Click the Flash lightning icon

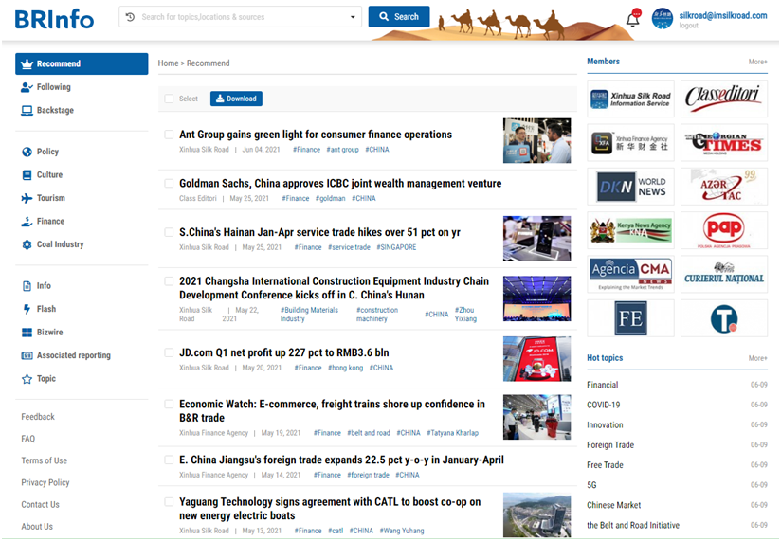(x=27, y=309)
